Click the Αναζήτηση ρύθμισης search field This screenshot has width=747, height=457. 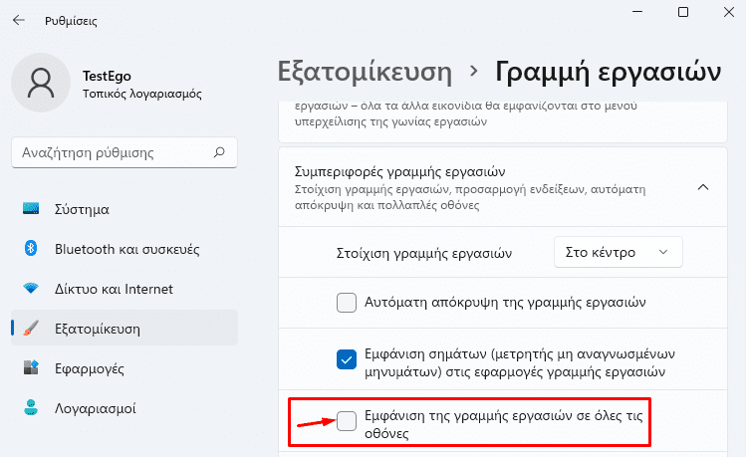click(x=124, y=152)
